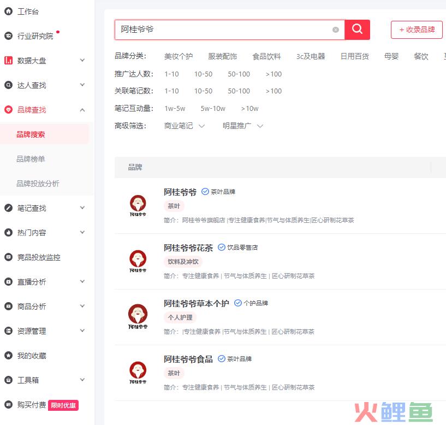Collapse the 品牌查找 menu chevron

tap(82, 110)
